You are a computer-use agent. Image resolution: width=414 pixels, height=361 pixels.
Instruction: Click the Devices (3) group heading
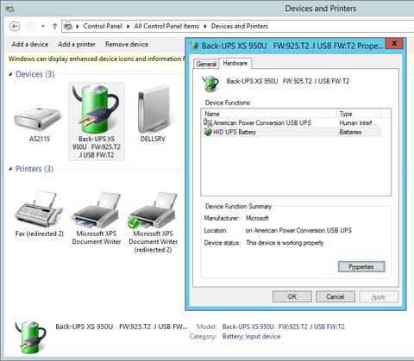pos(34,74)
